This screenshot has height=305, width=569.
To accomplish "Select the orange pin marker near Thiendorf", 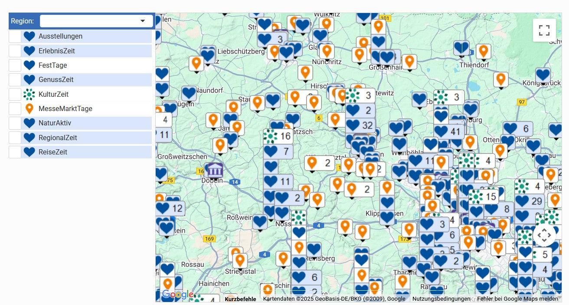I will (483, 51).
